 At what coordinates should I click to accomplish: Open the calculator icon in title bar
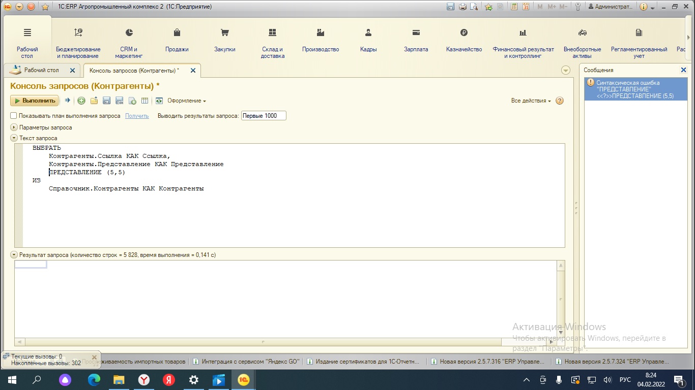(x=514, y=7)
